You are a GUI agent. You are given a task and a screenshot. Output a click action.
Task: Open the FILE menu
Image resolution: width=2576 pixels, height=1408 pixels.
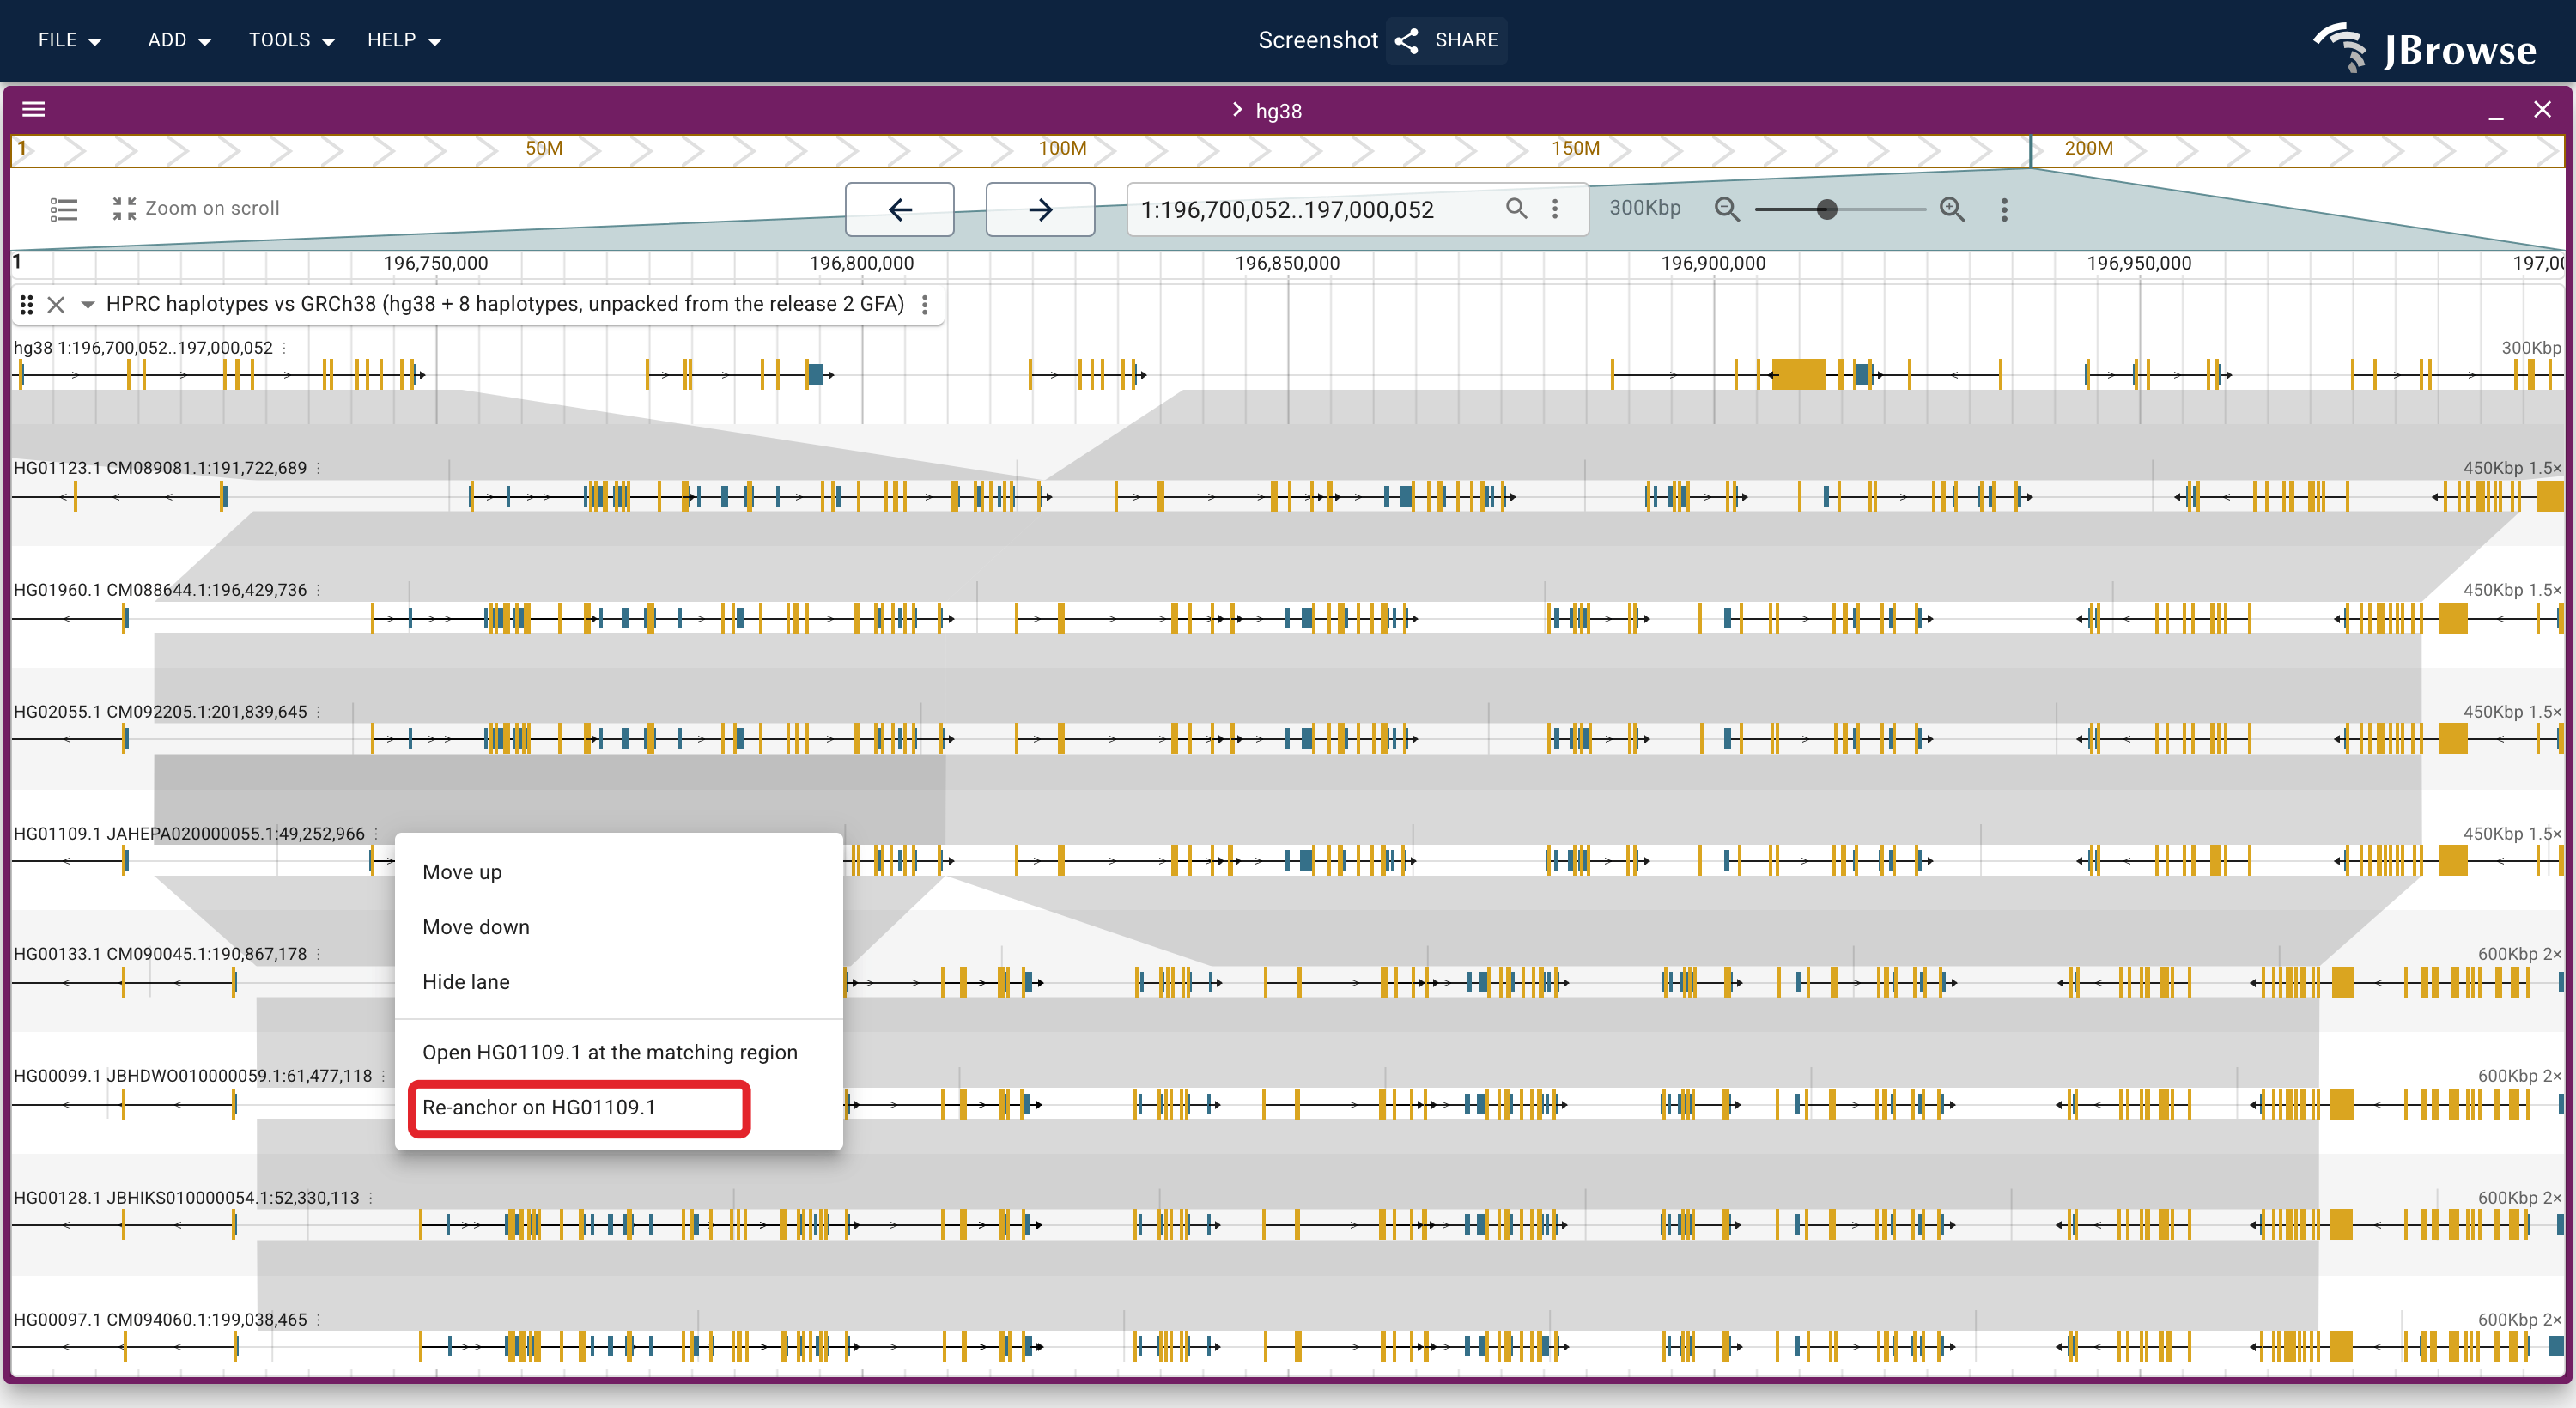tap(70, 40)
